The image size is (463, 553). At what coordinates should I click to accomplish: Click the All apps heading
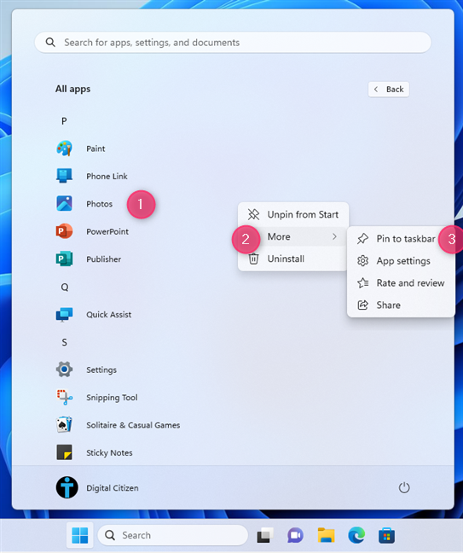(72, 89)
